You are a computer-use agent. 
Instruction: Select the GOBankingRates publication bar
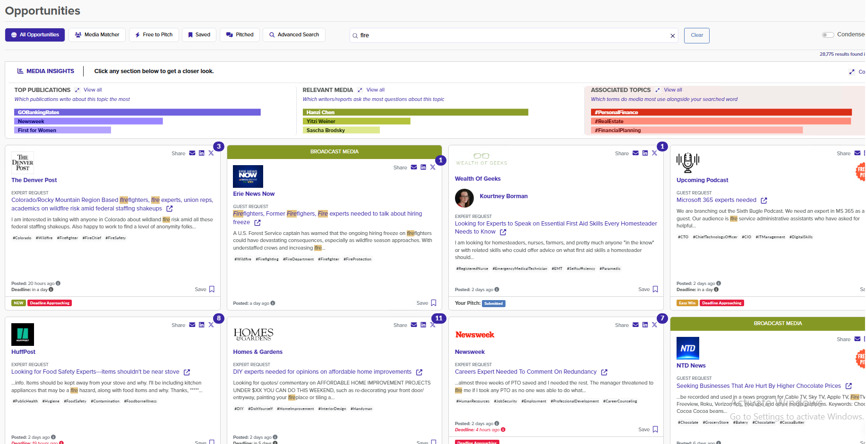[137, 112]
